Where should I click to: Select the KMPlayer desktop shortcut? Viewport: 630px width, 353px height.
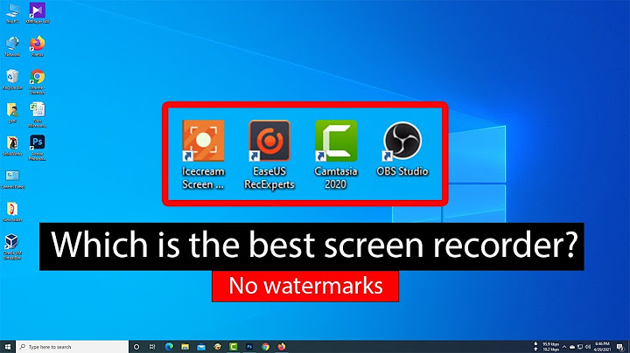point(38,13)
